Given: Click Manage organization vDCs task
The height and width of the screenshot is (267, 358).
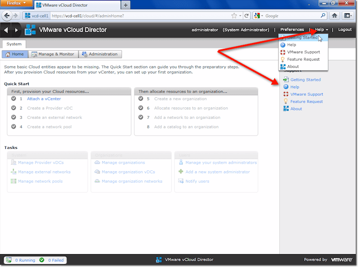Looking at the screenshot, I should [x=129, y=172].
